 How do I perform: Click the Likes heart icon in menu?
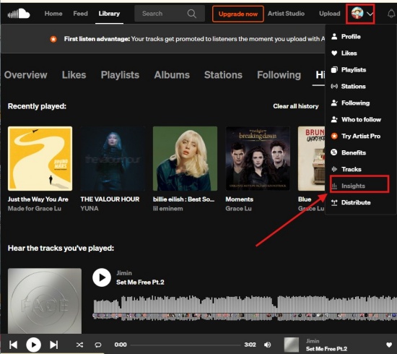334,53
